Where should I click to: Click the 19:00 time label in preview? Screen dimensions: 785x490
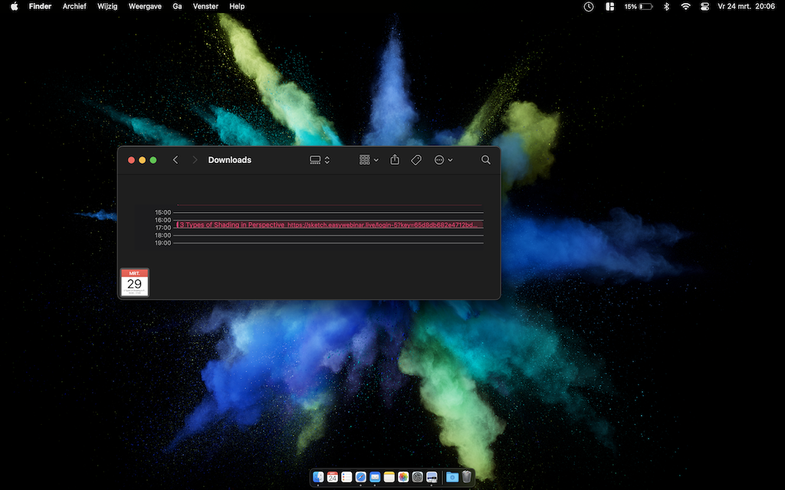[163, 243]
